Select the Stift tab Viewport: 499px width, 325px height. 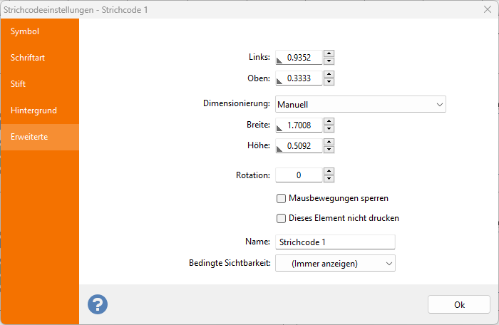click(x=40, y=84)
